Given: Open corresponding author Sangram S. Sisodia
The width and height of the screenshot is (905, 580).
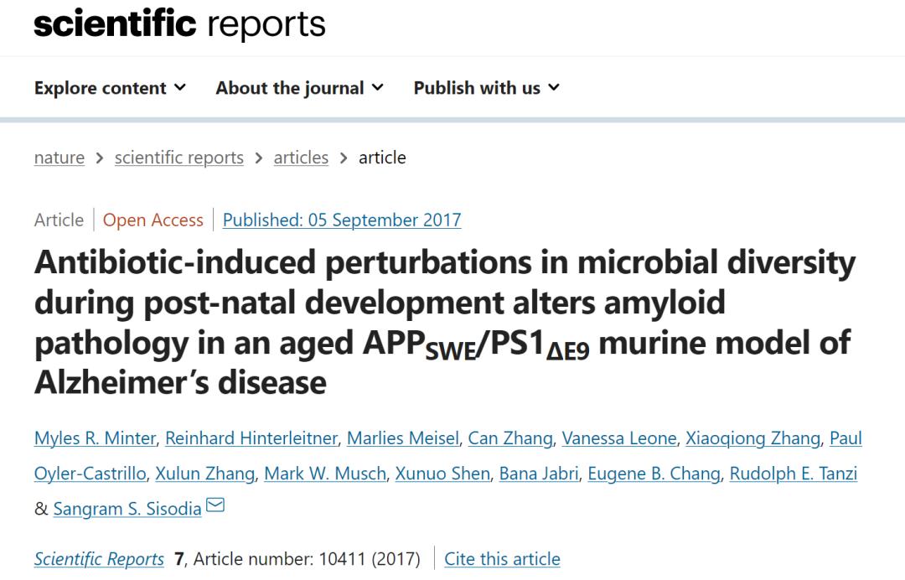Looking at the screenshot, I should (x=127, y=509).
